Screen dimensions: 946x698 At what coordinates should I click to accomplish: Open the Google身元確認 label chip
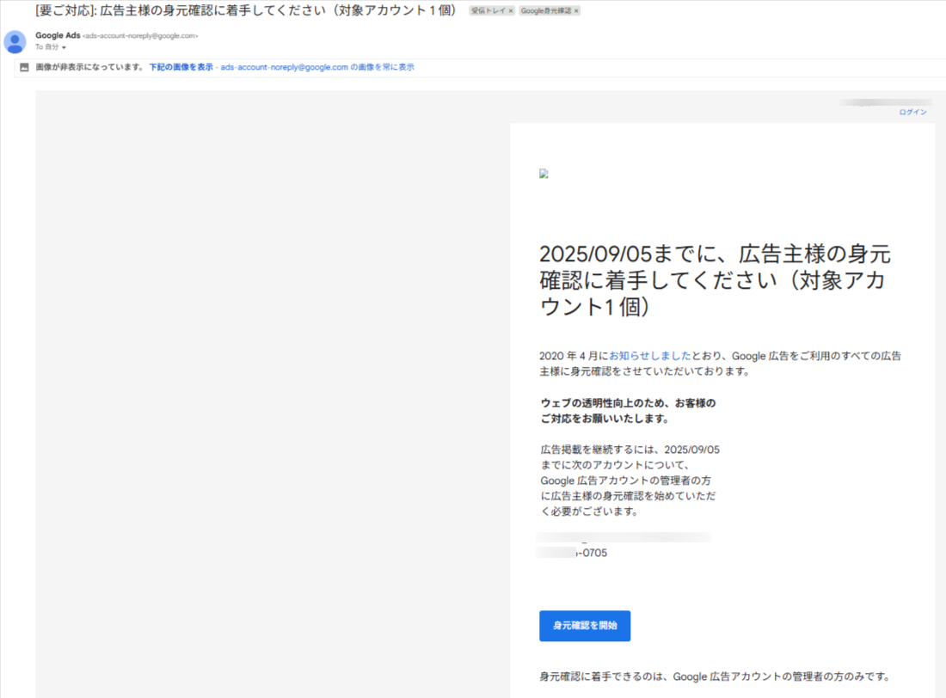545,11
